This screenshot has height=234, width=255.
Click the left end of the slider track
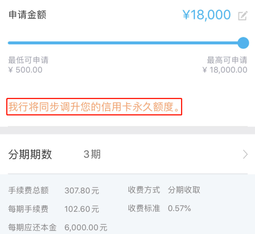(x=9, y=43)
